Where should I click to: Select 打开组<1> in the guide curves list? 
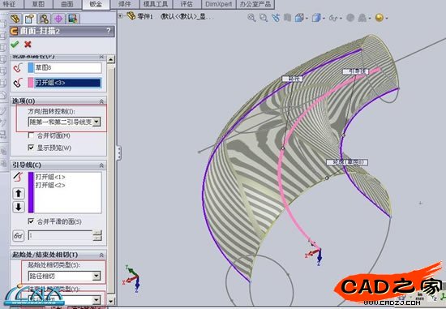coord(50,177)
